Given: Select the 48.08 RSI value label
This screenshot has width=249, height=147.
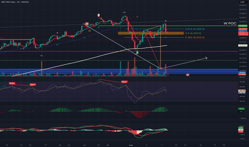Looking at the screenshot, I should pyautogui.click(x=242, y=92).
